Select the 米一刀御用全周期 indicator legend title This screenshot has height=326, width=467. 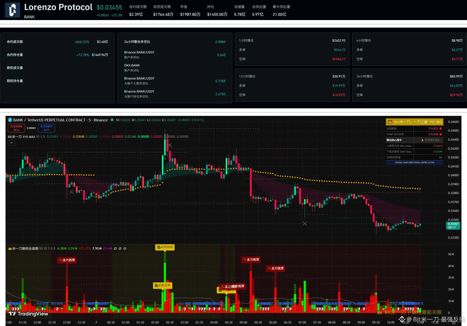tap(25, 249)
